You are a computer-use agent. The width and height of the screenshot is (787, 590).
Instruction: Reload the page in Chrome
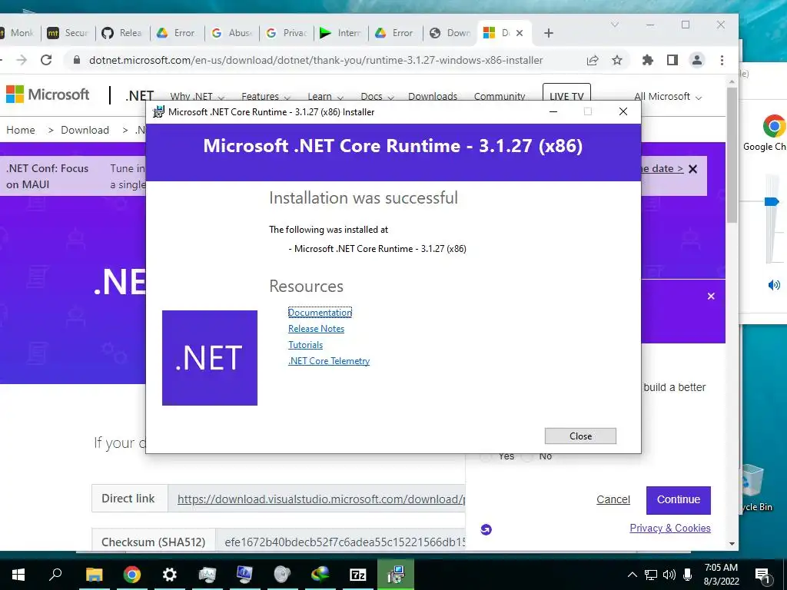(46, 60)
